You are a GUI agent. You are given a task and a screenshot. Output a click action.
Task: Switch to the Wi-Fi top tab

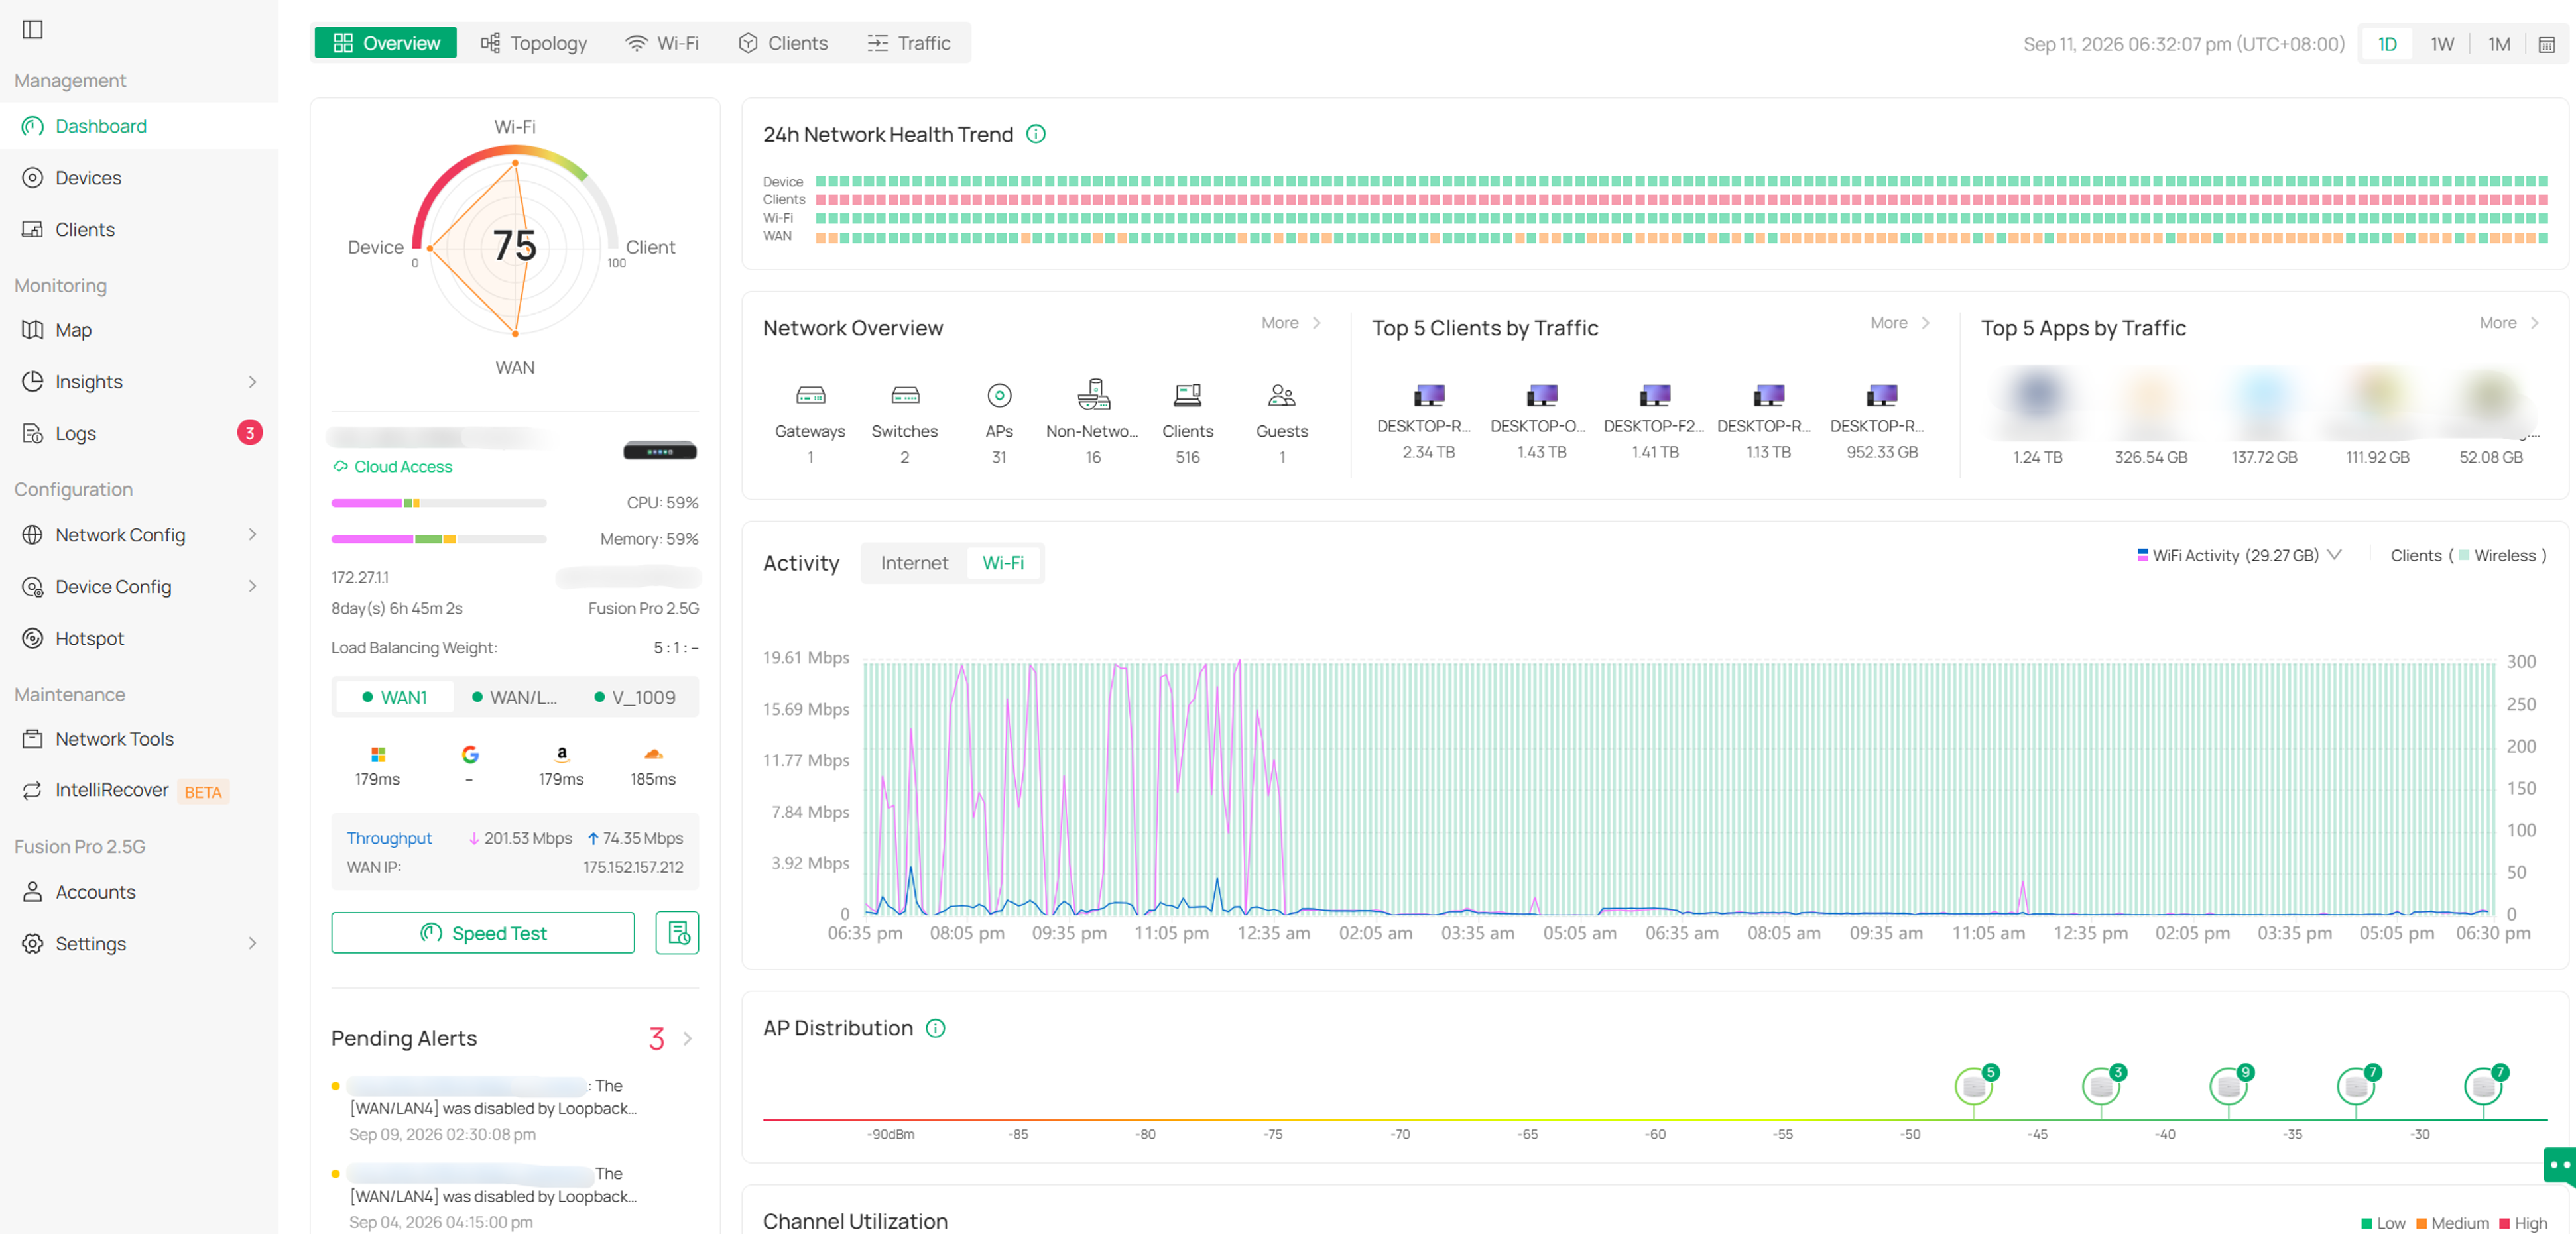662,43
